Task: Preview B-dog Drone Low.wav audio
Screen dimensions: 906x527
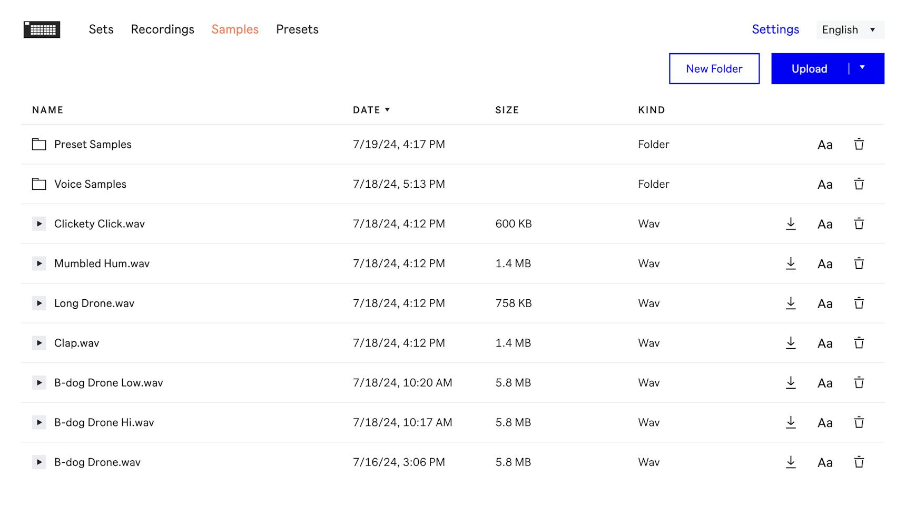Action: tap(39, 383)
